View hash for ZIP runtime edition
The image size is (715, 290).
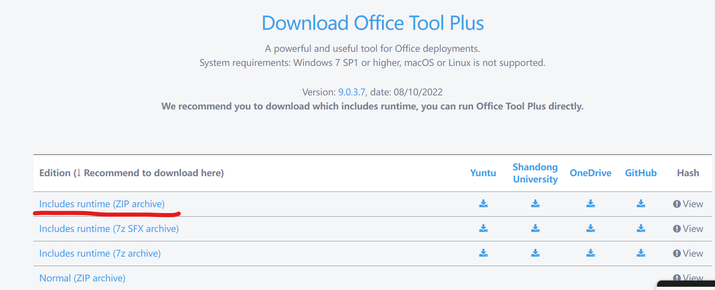tap(688, 204)
